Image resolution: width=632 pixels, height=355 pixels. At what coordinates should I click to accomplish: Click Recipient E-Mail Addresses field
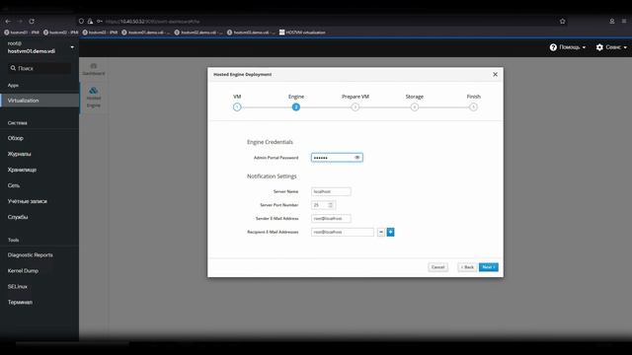click(343, 233)
